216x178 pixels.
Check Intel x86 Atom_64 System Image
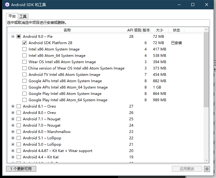point(24,56)
